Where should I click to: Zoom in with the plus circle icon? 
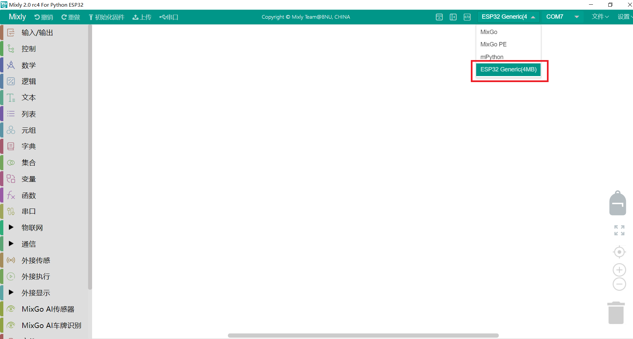[x=619, y=270]
